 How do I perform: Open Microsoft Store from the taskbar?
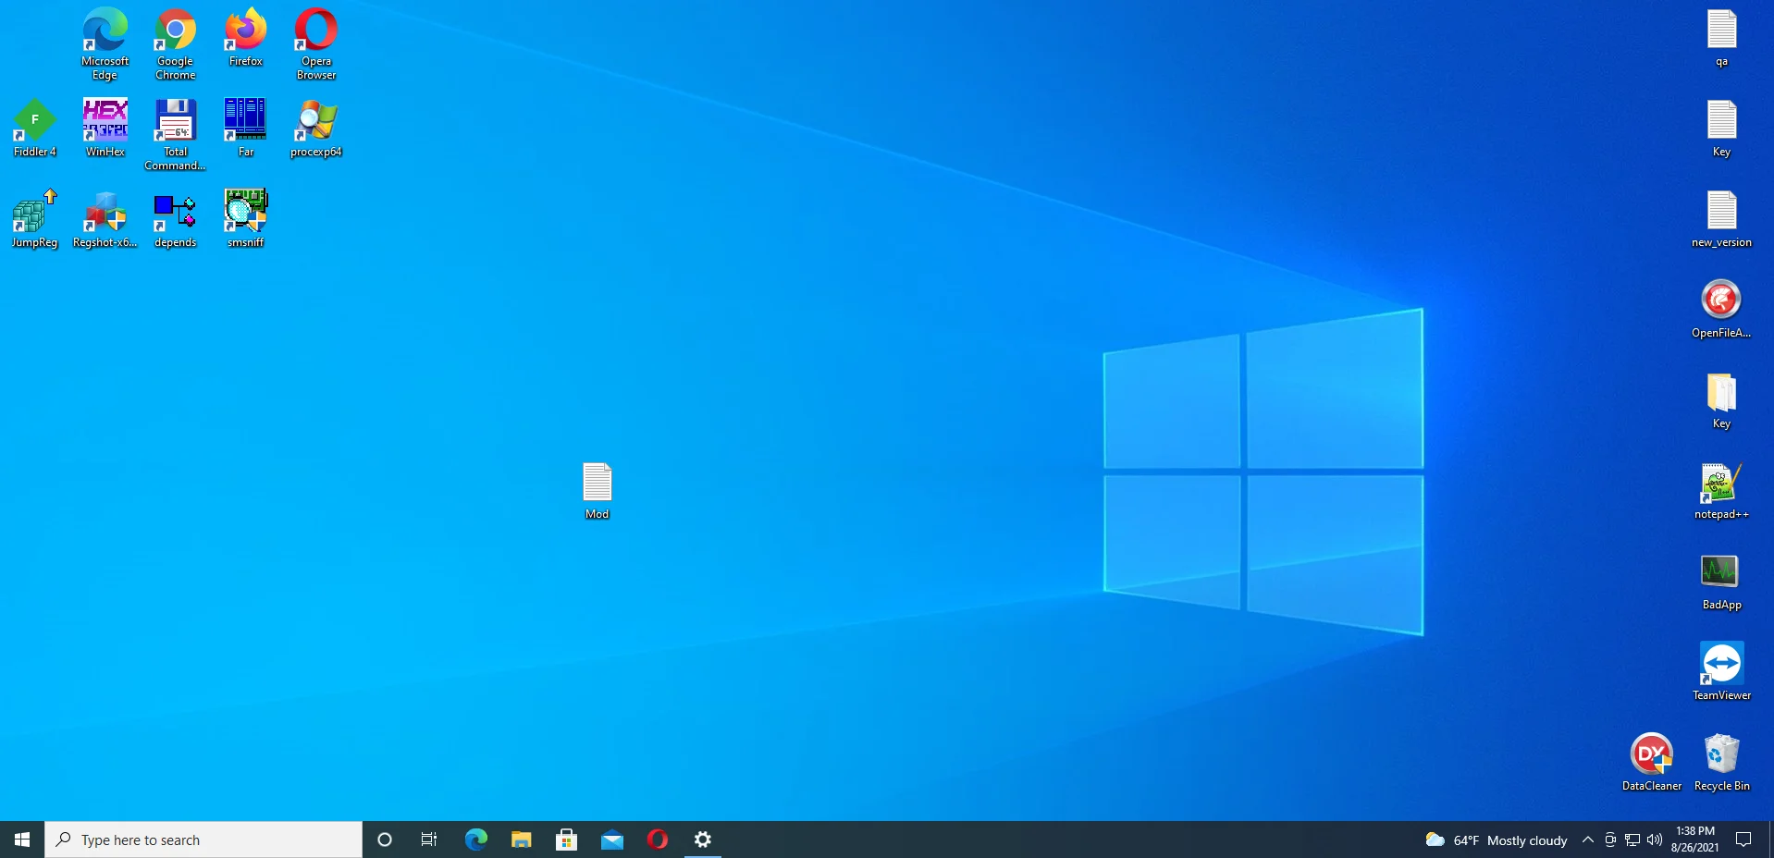point(566,840)
